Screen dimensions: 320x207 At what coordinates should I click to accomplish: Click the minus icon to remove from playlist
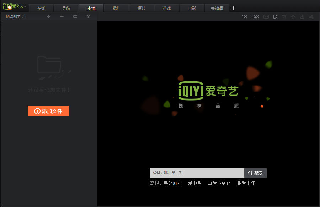tap(62, 16)
